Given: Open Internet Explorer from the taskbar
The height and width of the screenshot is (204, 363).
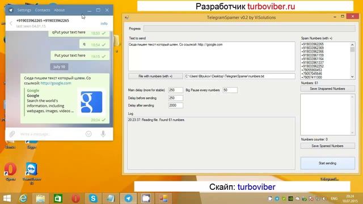Looking at the screenshot, I should pyautogui.click(x=23, y=198).
